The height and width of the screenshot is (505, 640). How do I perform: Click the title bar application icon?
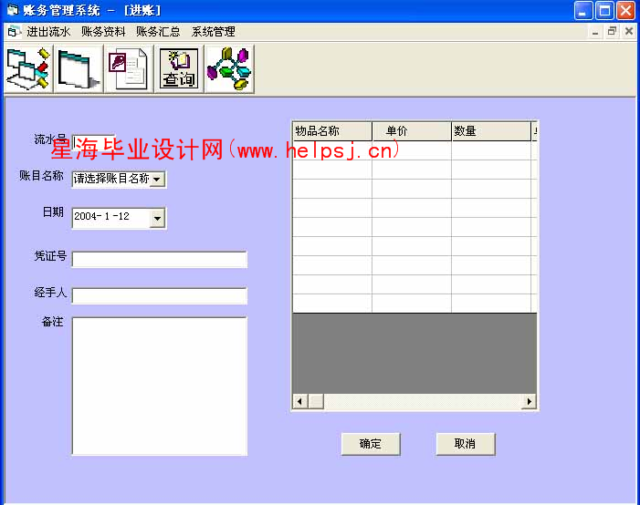point(13,10)
